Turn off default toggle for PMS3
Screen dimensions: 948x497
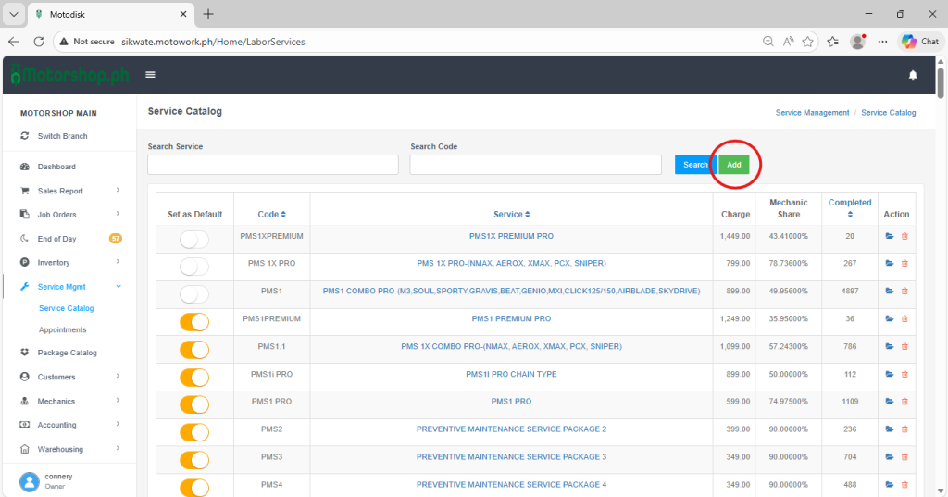[x=194, y=460]
